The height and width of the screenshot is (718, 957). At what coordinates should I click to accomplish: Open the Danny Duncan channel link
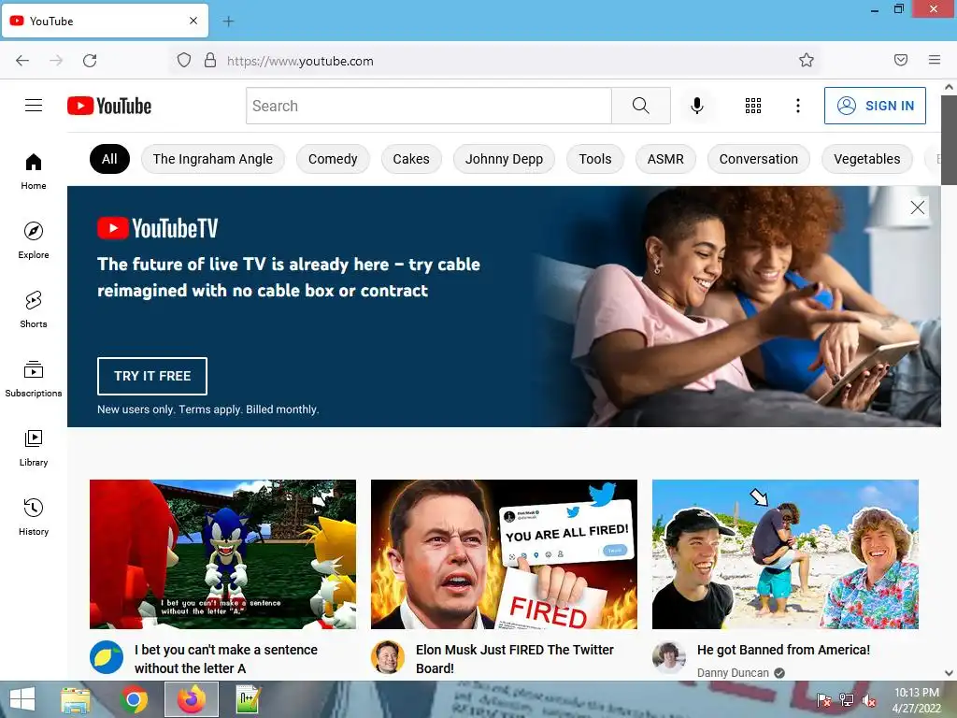click(x=733, y=672)
